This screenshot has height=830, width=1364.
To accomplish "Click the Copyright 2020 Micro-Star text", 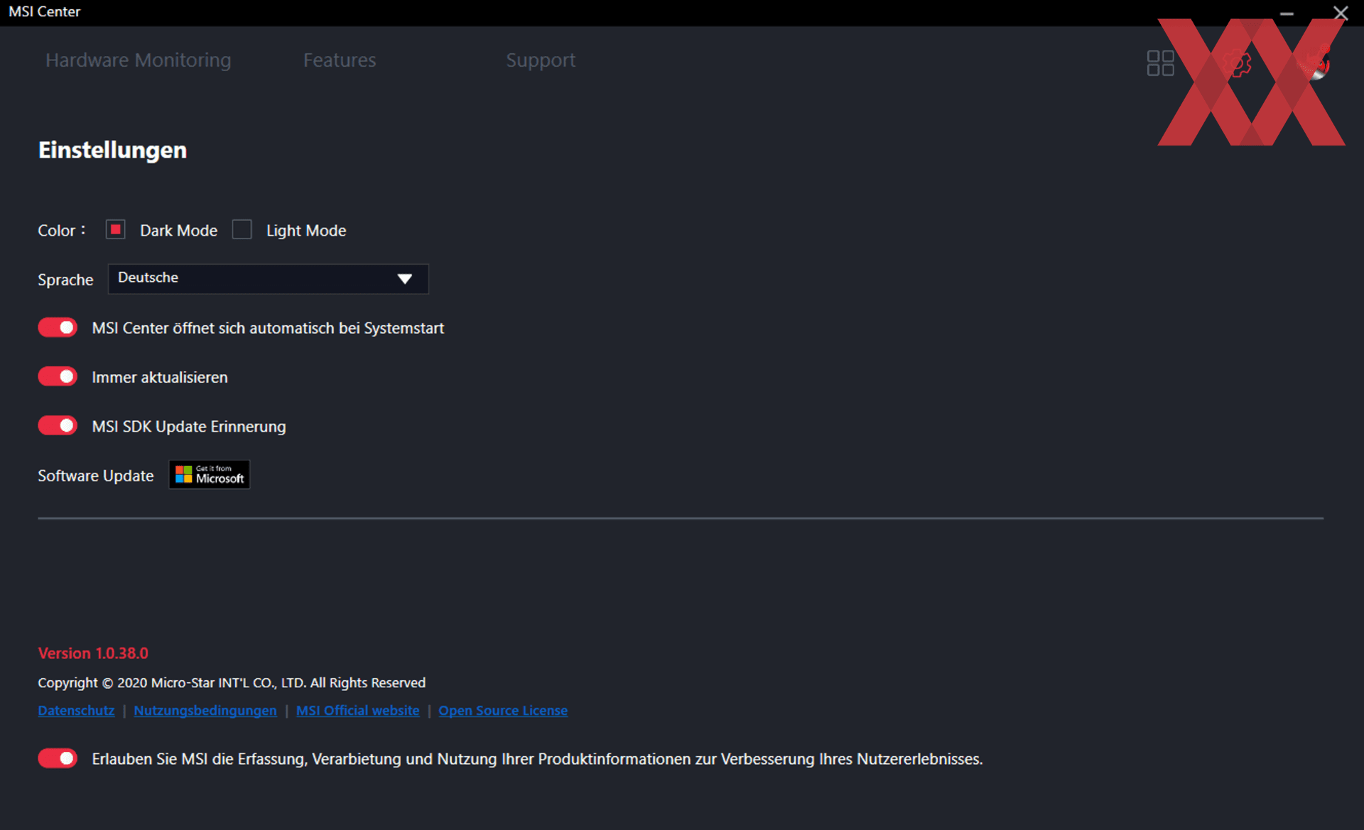I will [x=232, y=682].
